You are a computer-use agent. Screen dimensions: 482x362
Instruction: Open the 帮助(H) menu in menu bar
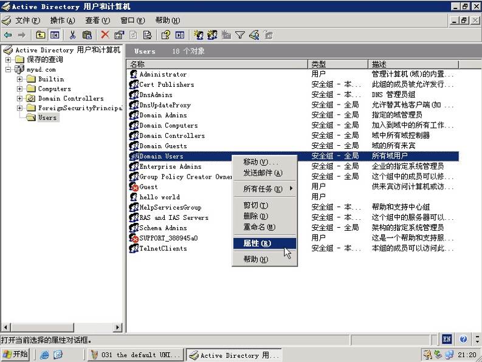(x=168, y=21)
